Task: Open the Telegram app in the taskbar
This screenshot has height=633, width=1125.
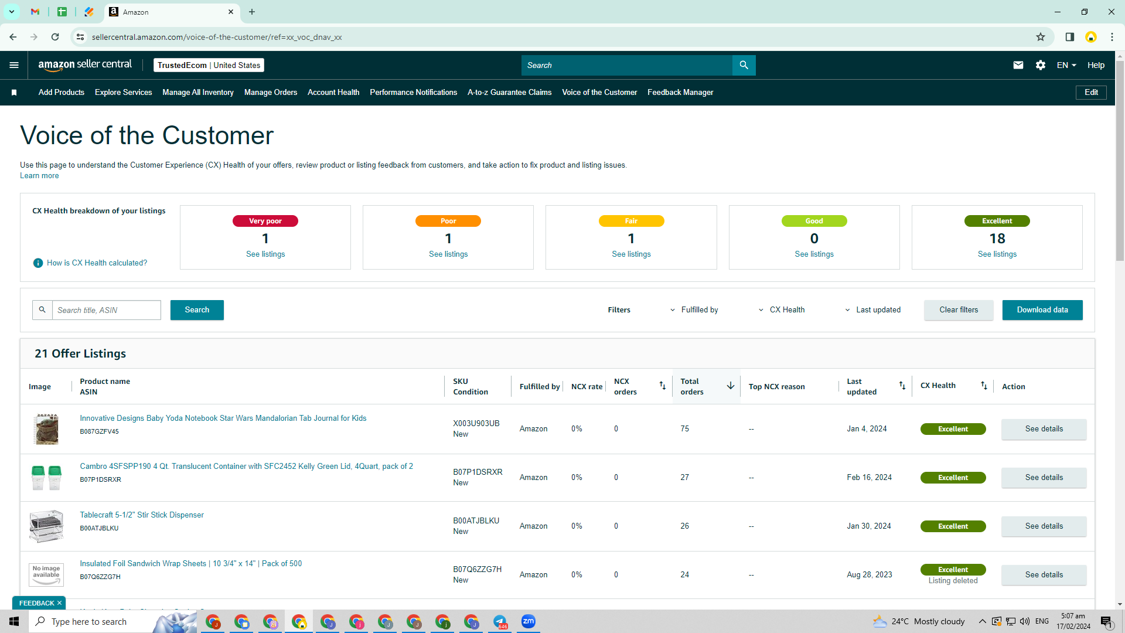Action: (x=500, y=621)
